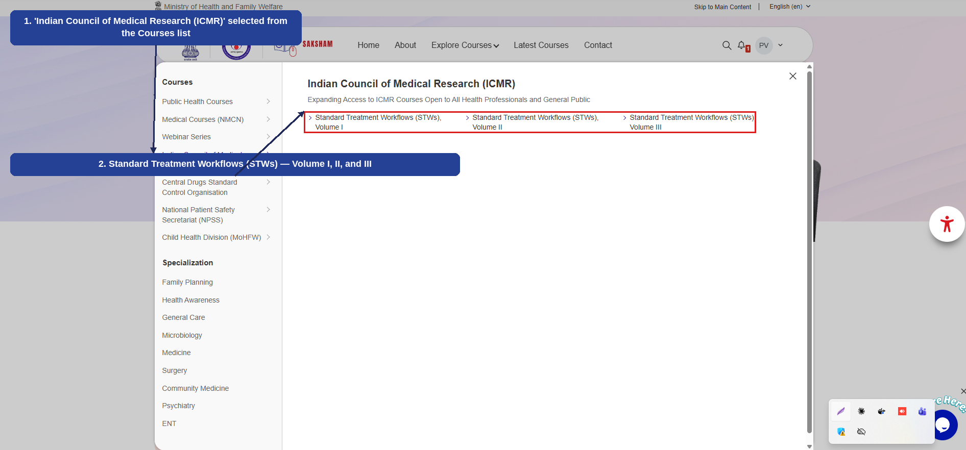Open About in navigation bar
Image resolution: width=966 pixels, height=450 pixels.
(405, 45)
